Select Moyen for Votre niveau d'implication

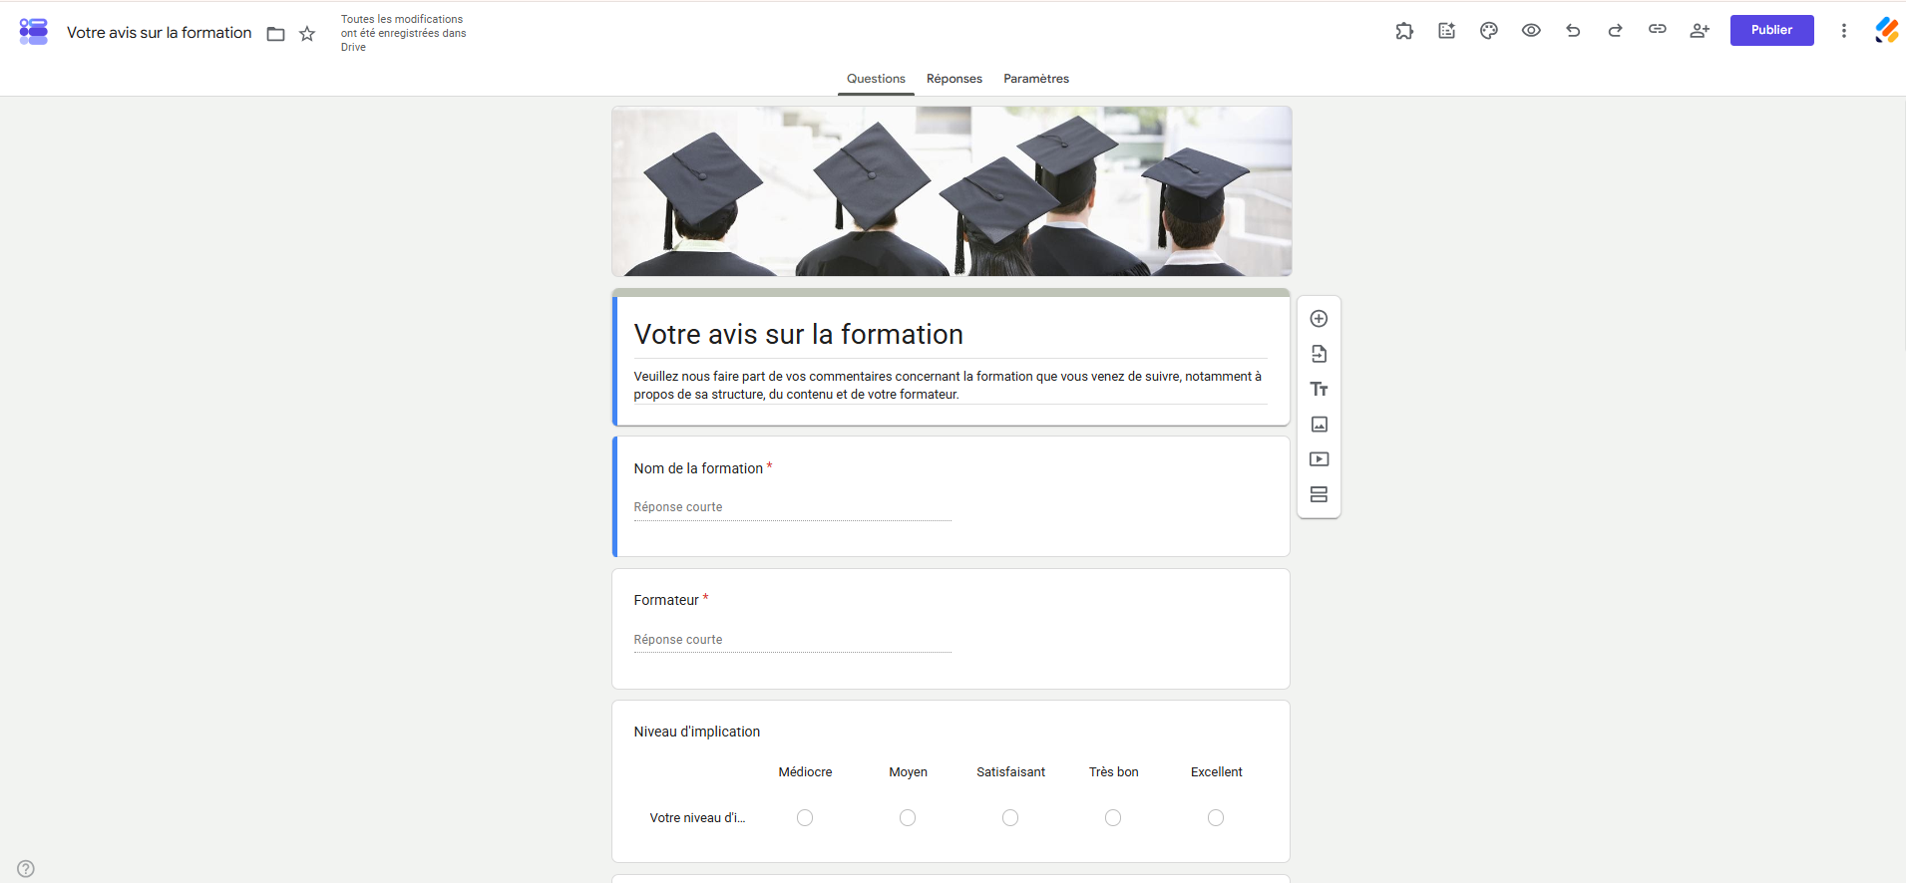coord(908,818)
